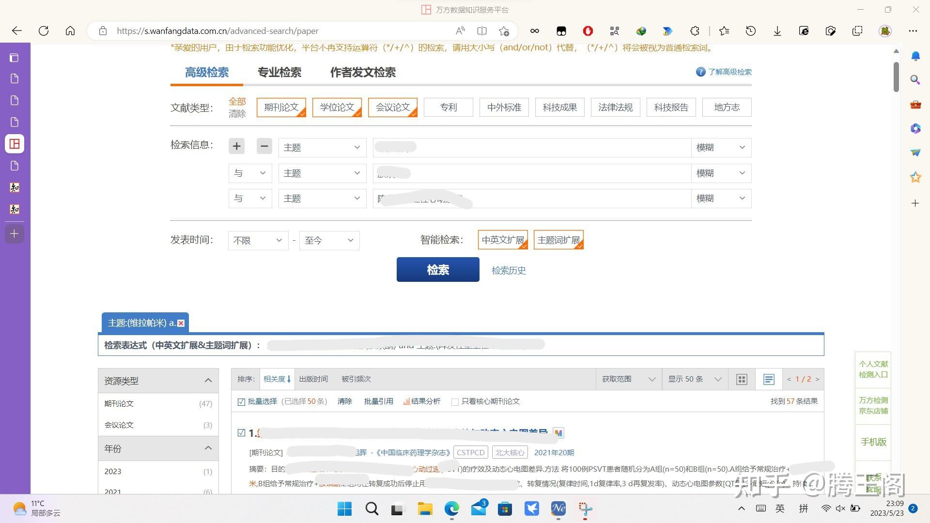Open 显示 50 条 dropdown
Screen dimensions: 930x523
pos(695,379)
